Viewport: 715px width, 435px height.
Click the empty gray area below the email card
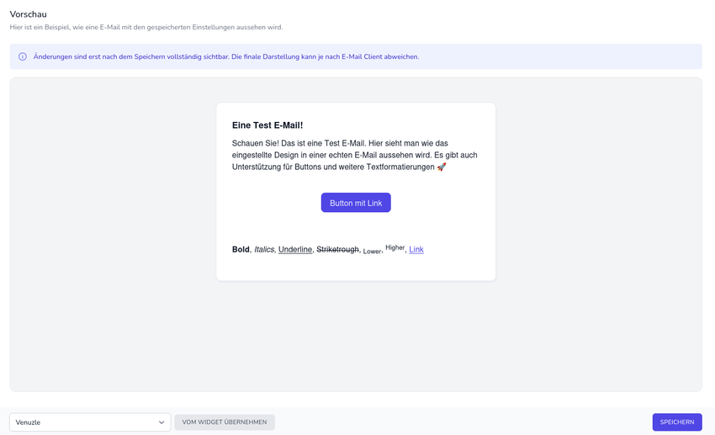pyautogui.click(x=356, y=337)
